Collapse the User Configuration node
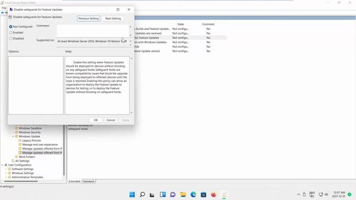This screenshot has height=200, width=356. pyautogui.click(x=2, y=165)
